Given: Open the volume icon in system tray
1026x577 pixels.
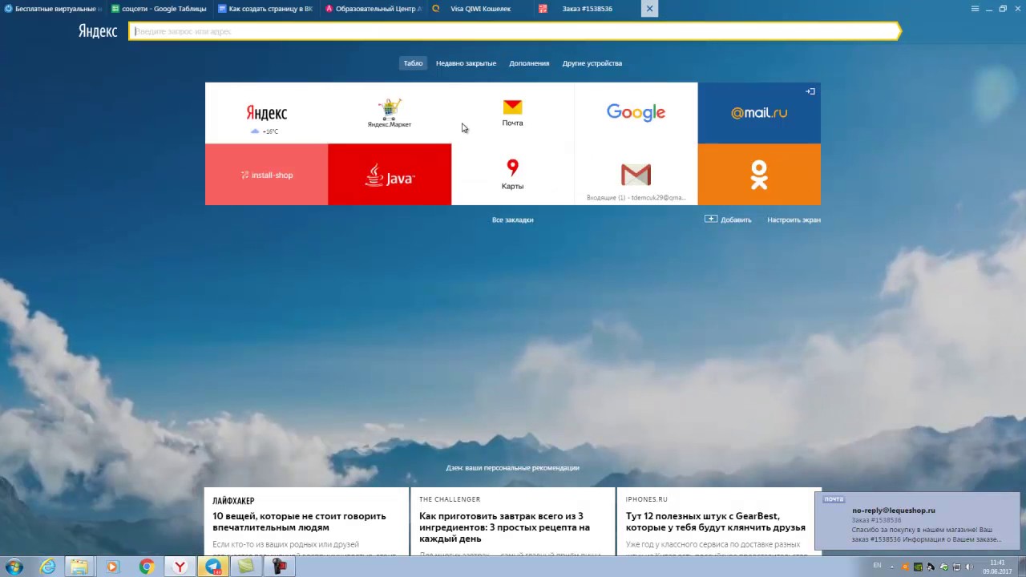Looking at the screenshot, I should [x=969, y=567].
